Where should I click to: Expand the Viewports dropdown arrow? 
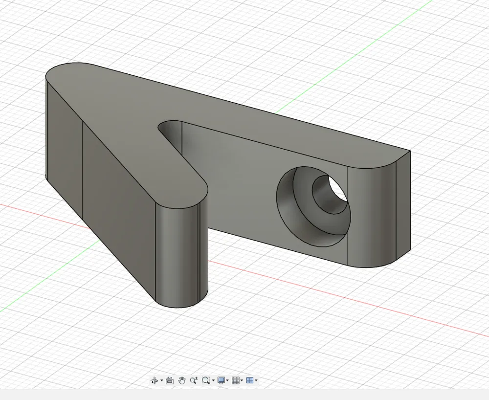(256, 380)
